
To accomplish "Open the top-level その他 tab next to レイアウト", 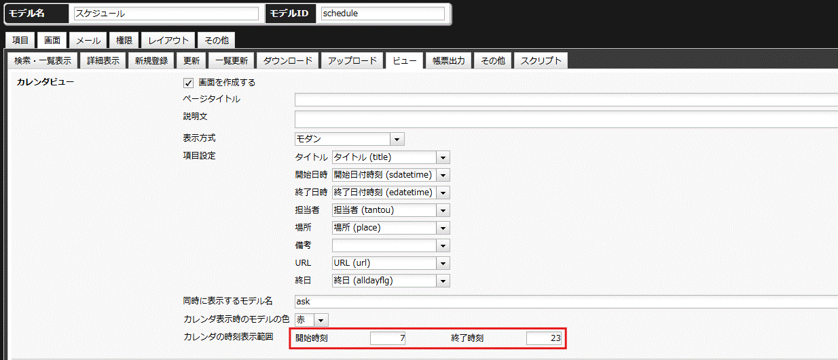I will [x=217, y=41].
